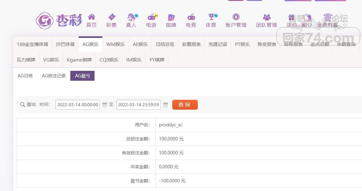Click 有效投注金额 value 100.0000 元
The height and width of the screenshot is (191, 362).
tap(171, 153)
